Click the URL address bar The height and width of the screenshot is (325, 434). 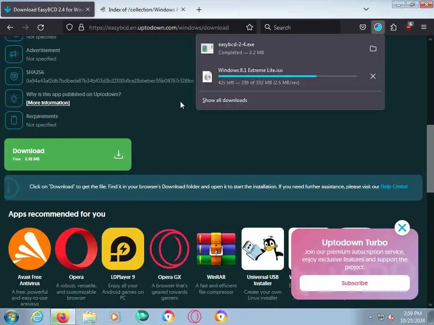159,28
